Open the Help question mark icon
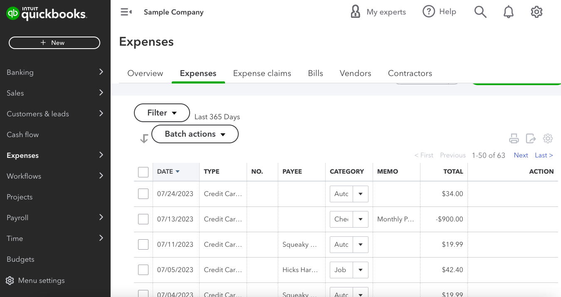The height and width of the screenshot is (297, 561). tap(429, 12)
